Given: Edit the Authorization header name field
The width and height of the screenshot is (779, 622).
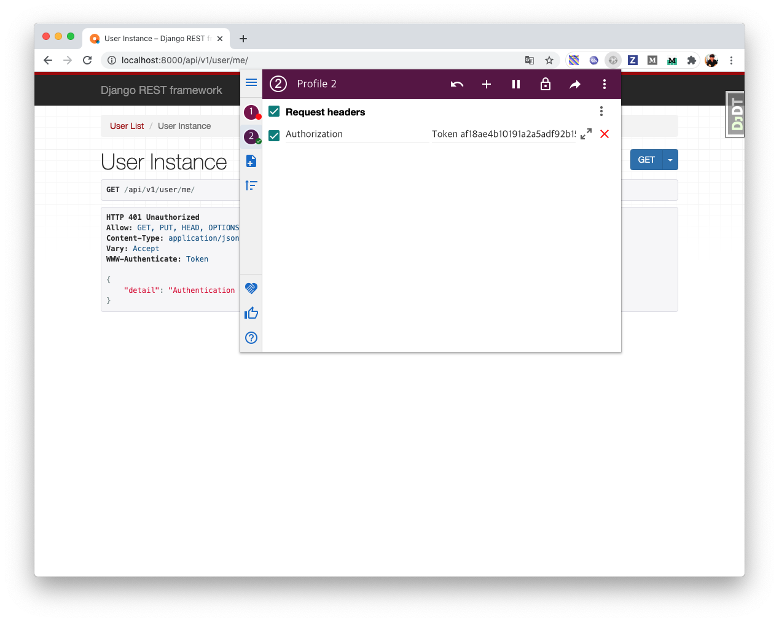Looking at the screenshot, I should tap(357, 134).
